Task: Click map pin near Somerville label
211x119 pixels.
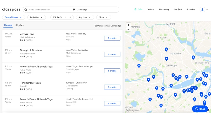Action: pos(166,49)
